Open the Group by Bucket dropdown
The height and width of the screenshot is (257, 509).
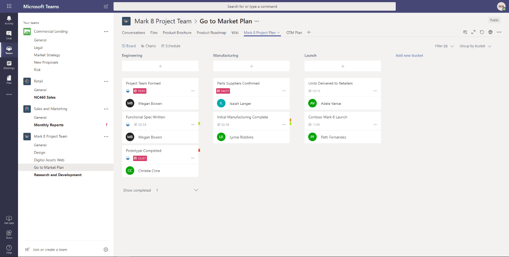[x=475, y=46]
